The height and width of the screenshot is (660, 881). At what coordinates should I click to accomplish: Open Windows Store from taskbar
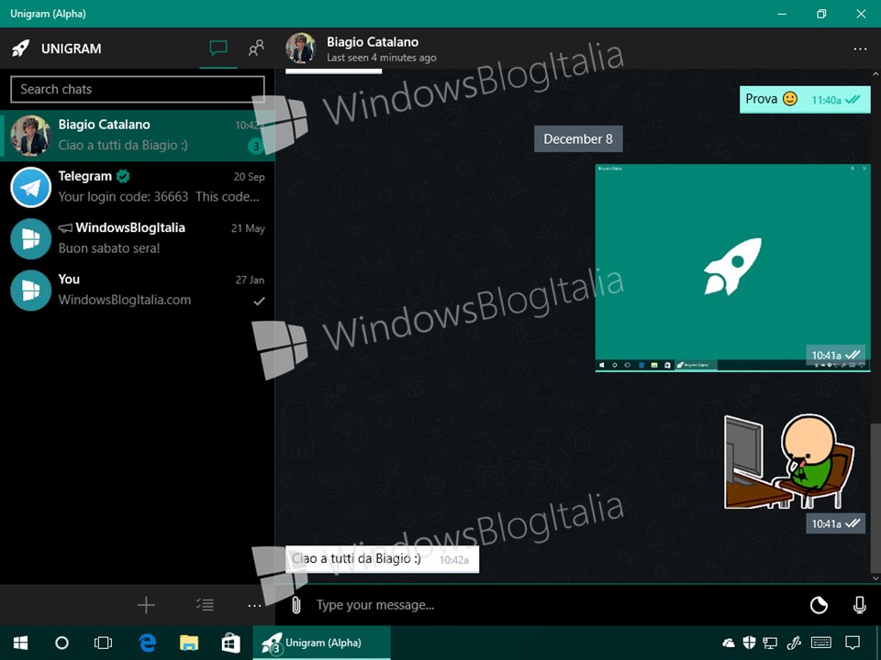[230, 643]
